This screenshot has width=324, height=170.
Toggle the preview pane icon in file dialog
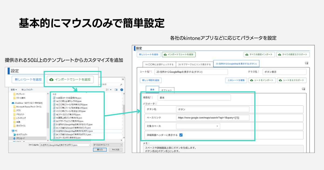116,90
